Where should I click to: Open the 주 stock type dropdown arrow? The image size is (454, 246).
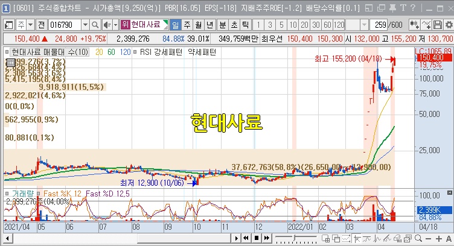(31, 25)
